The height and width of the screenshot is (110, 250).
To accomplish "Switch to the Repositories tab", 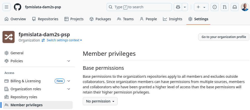I will 45,19.
